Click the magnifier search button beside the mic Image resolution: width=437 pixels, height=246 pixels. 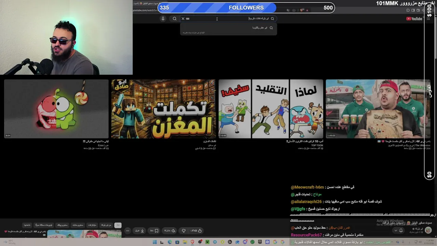[x=174, y=19]
